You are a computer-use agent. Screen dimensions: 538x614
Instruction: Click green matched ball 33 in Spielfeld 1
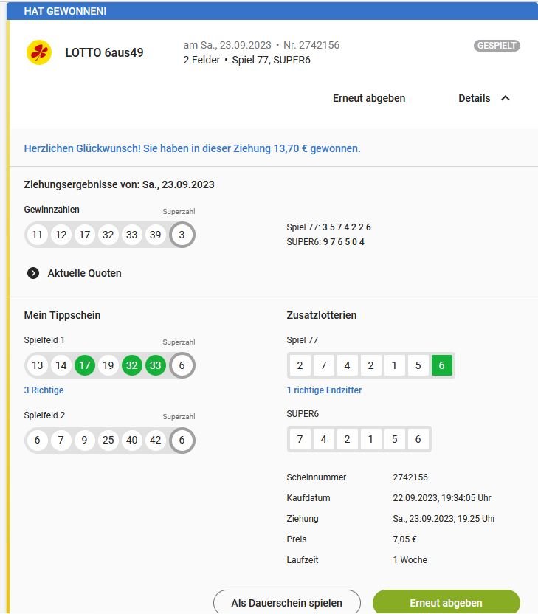pyautogui.click(x=156, y=365)
